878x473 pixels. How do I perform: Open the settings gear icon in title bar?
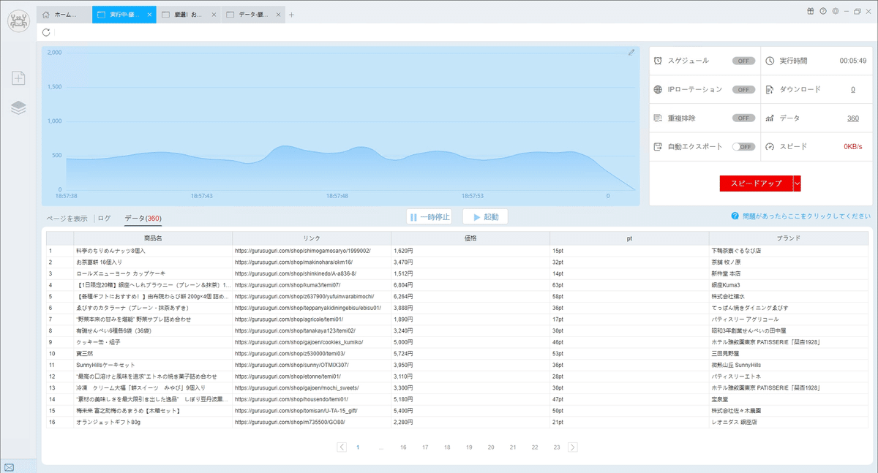(x=835, y=11)
